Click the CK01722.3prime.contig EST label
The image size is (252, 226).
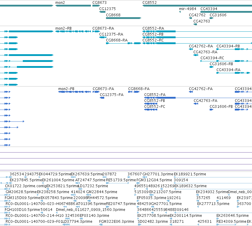pyautogui.click(x=26, y=186)
